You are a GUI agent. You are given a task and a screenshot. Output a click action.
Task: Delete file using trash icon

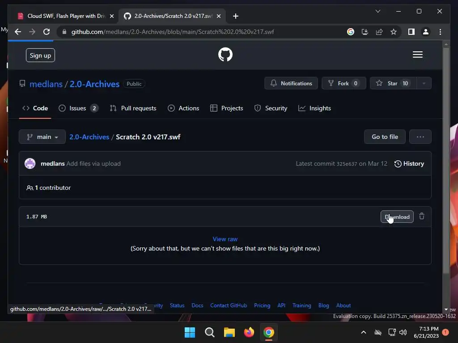(422, 217)
